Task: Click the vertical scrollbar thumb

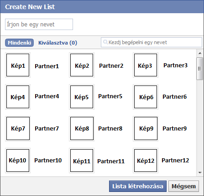Action: coord(199,69)
